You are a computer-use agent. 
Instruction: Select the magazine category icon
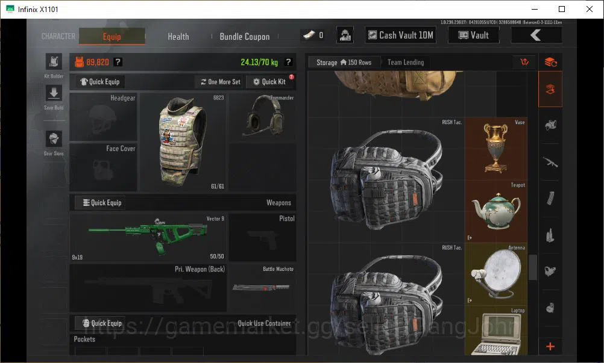click(x=550, y=199)
